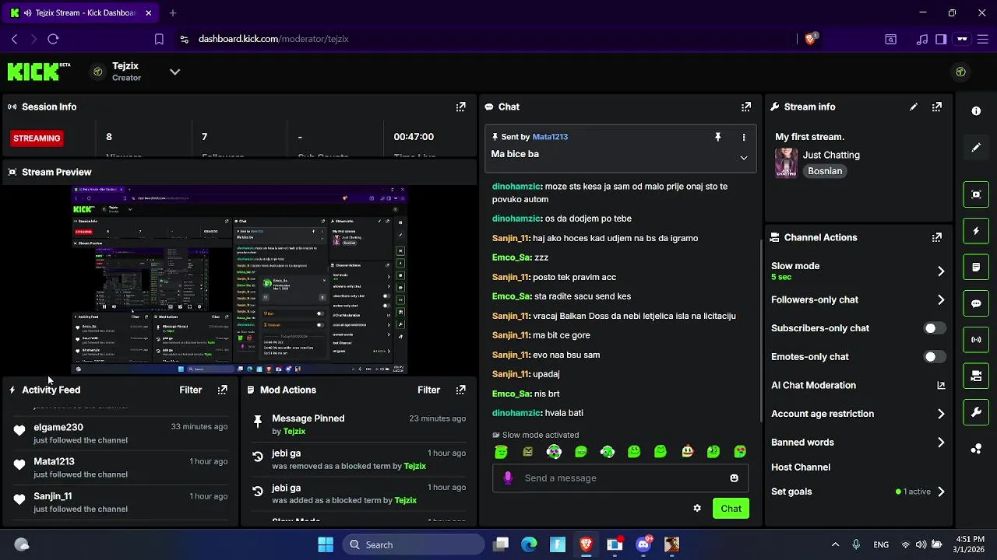The image size is (997, 560).
Task: Click the Bosnian language tag
Action: click(825, 171)
